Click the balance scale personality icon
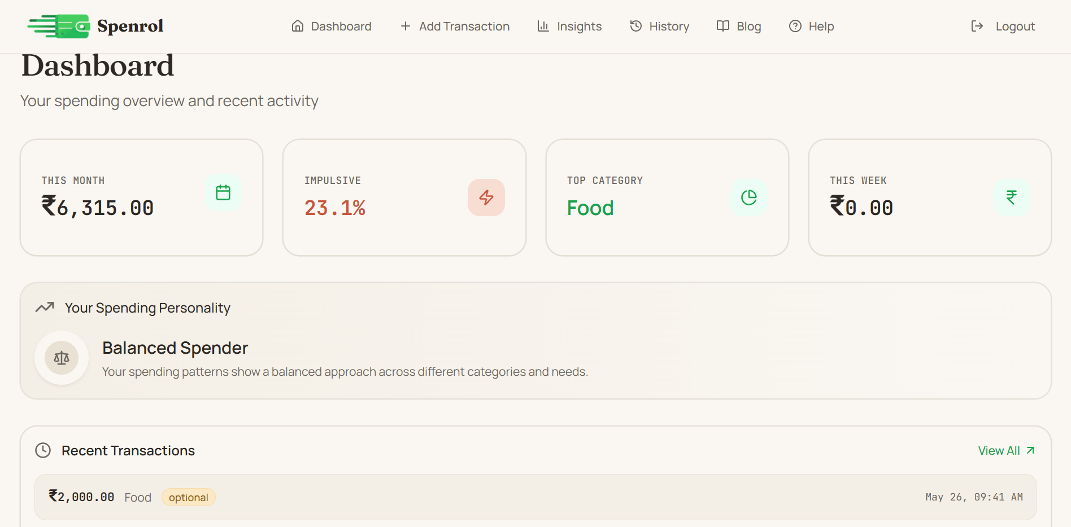1071x527 pixels. tap(62, 358)
